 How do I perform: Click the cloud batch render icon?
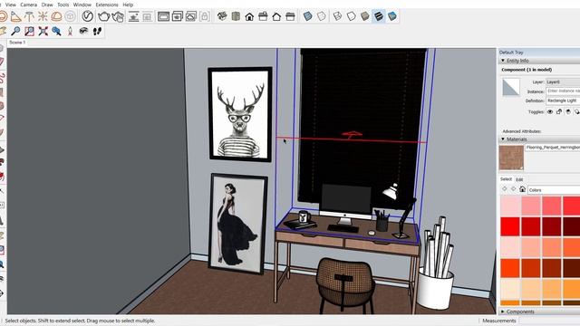click(191, 16)
